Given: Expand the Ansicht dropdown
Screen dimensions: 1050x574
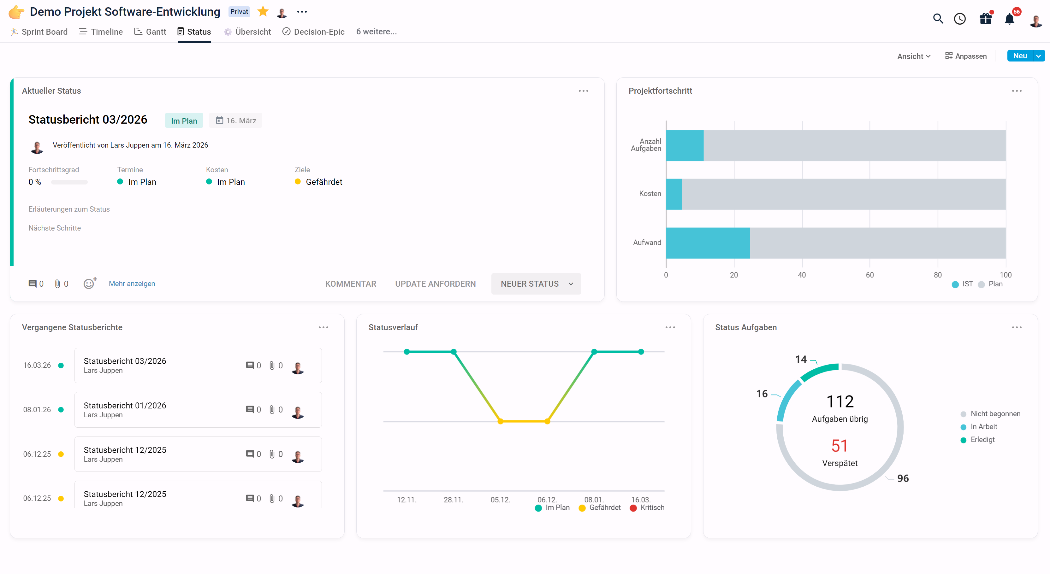Looking at the screenshot, I should click(913, 56).
